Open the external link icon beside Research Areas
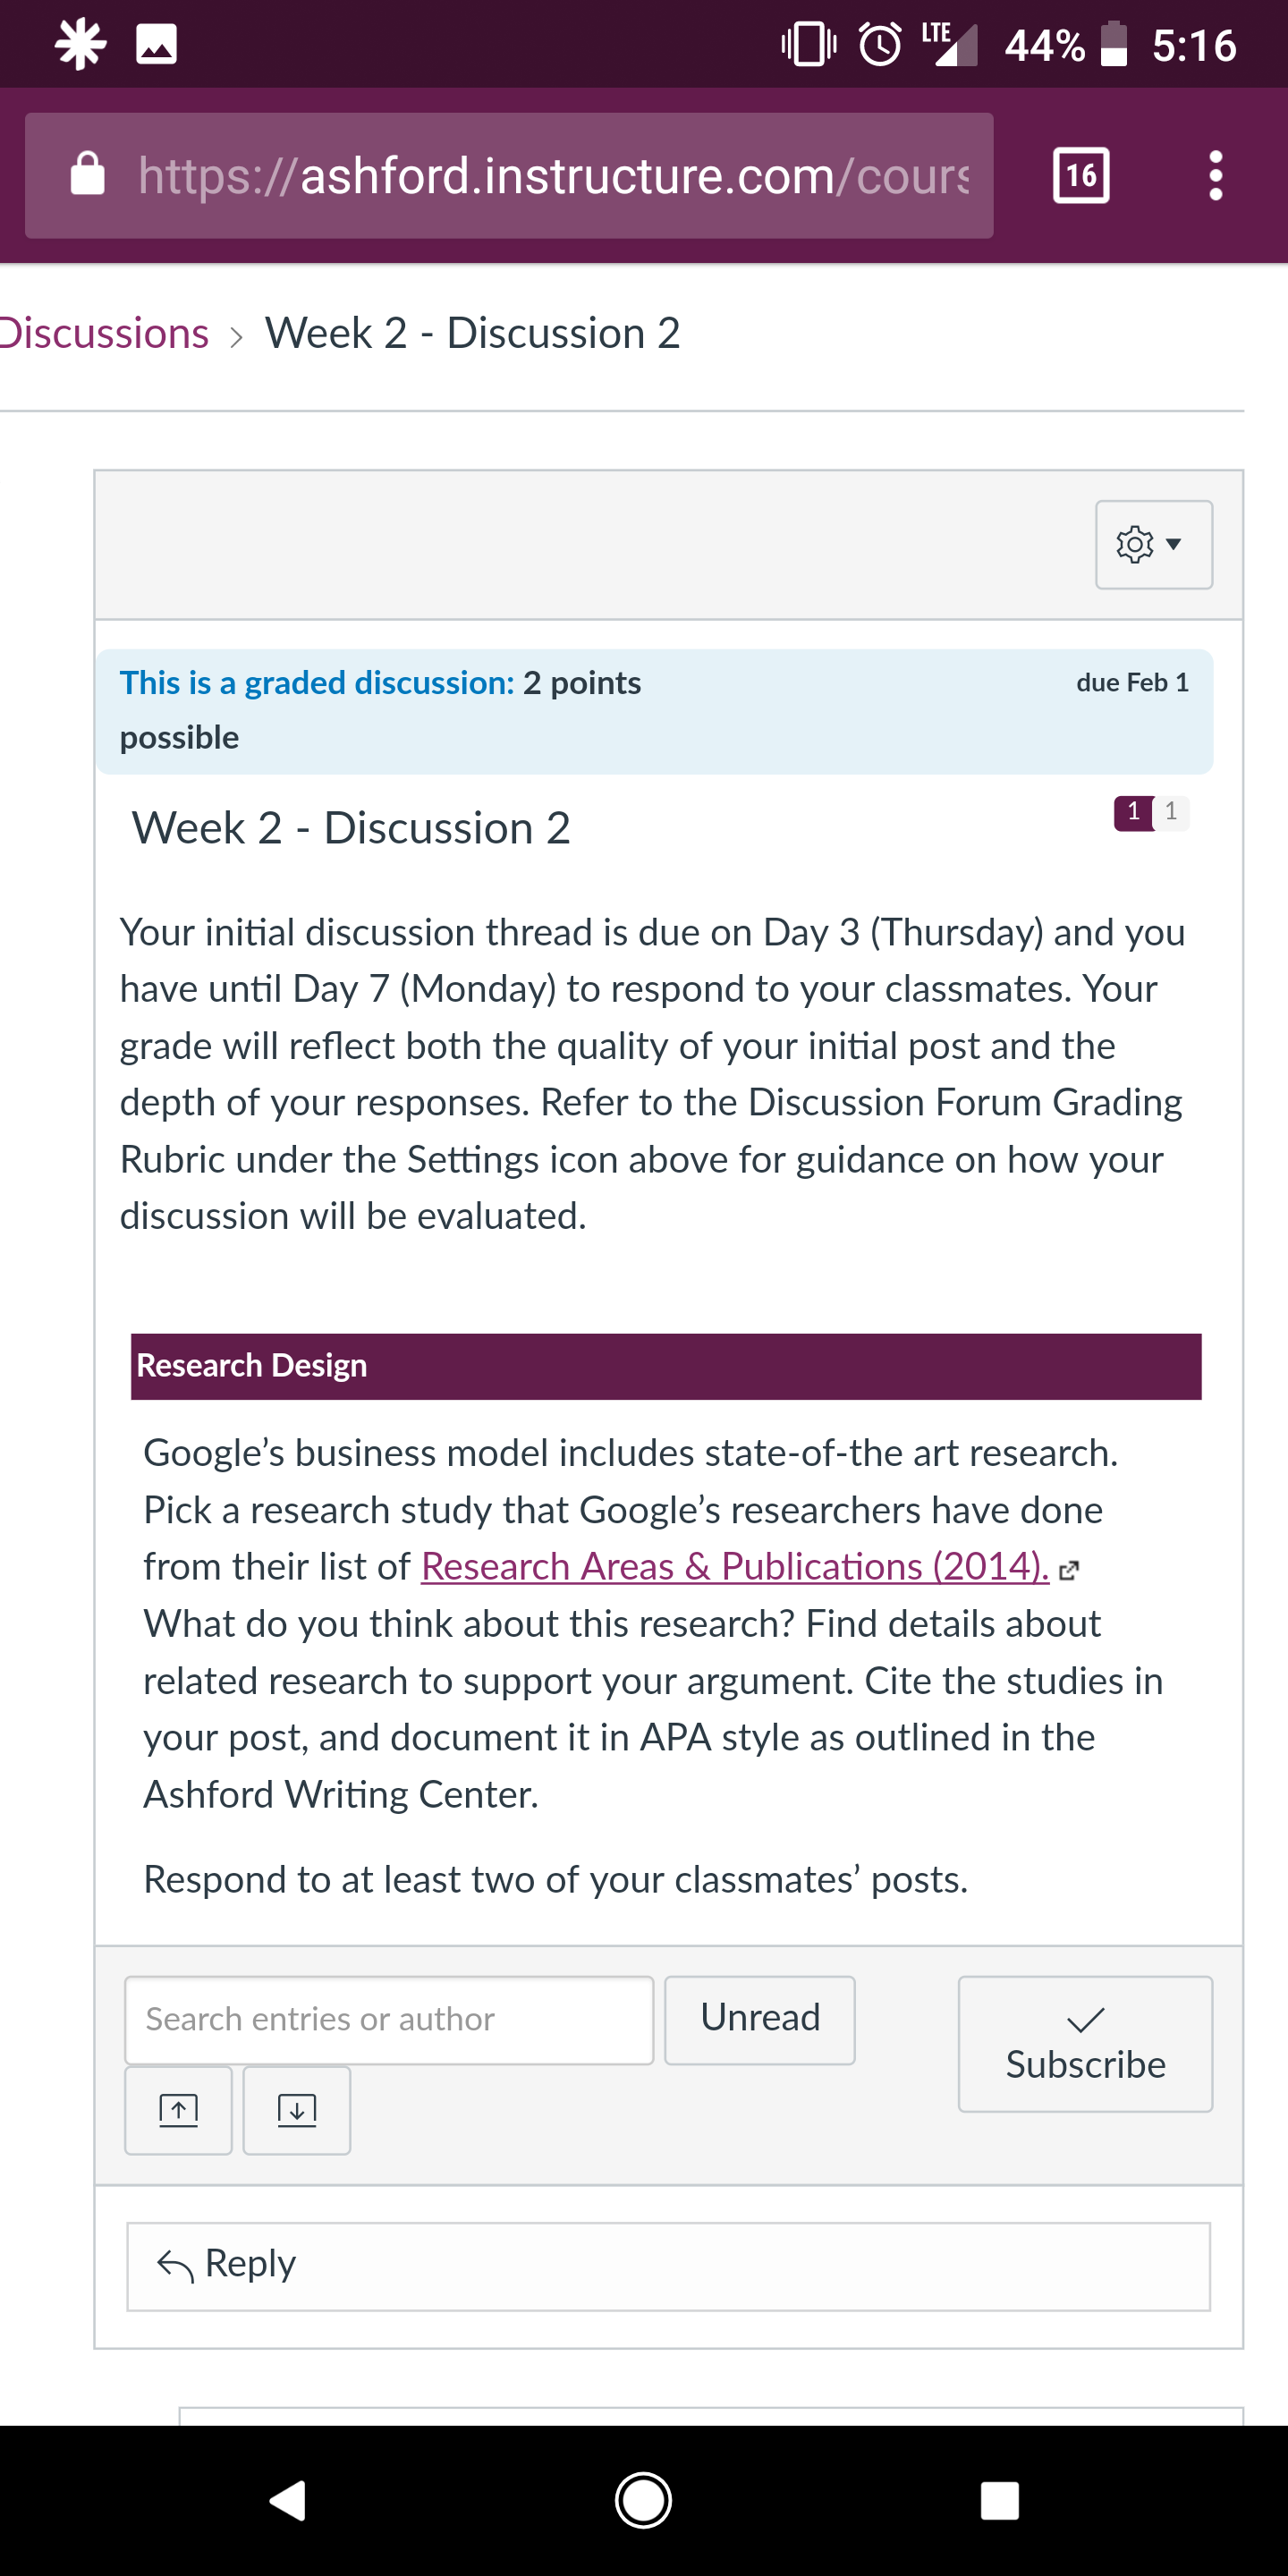1288x2576 pixels. (x=1068, y=1570)
